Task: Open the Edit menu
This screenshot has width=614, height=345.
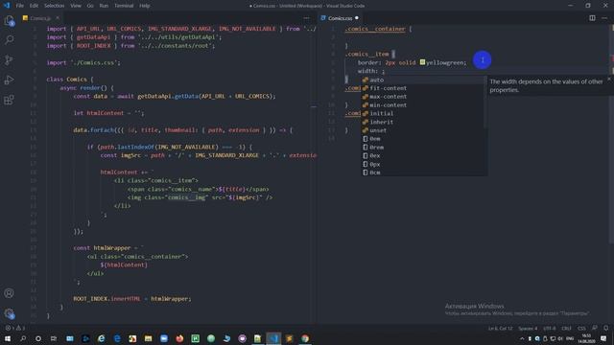Action: point(35,6)
